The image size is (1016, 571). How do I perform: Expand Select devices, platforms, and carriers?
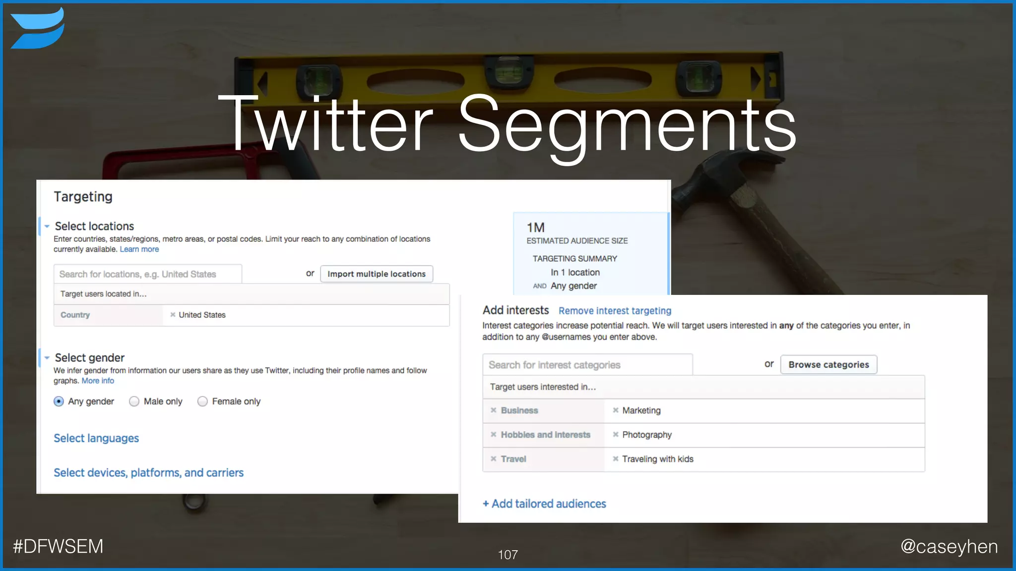[148, 473]
